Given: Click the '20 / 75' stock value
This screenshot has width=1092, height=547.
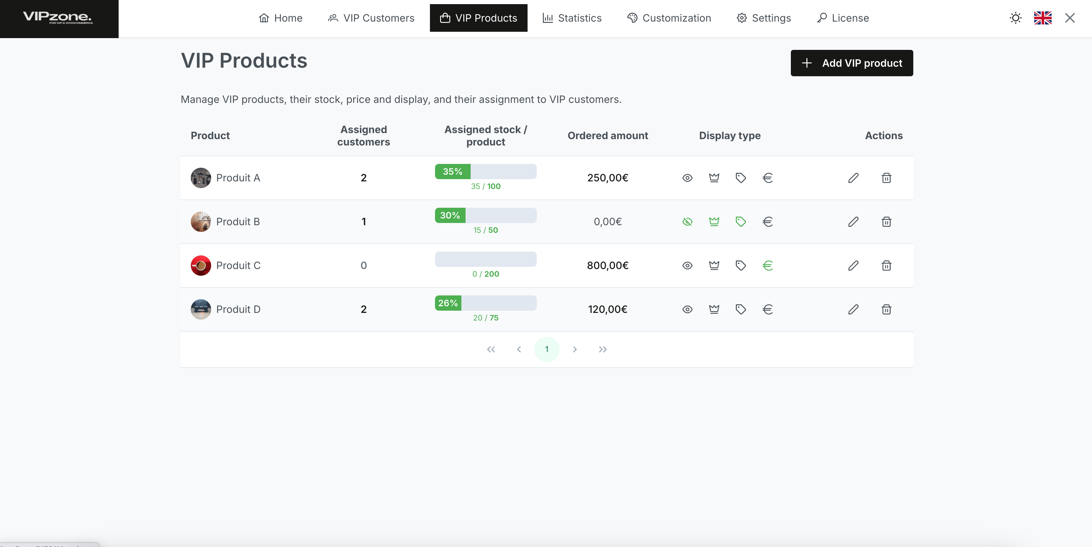Looking at the screenshot, I should pos(486,318).
